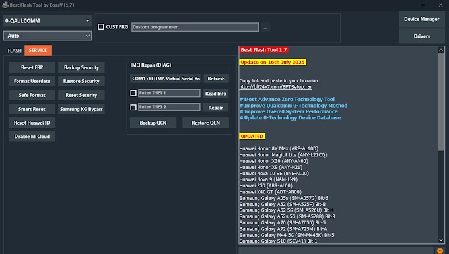The width and height of the screenshot is (449, 254).
Task: Click 'Samsung Galaxy S10 (SCV41)' entry
Action: (x=279, y=241)
